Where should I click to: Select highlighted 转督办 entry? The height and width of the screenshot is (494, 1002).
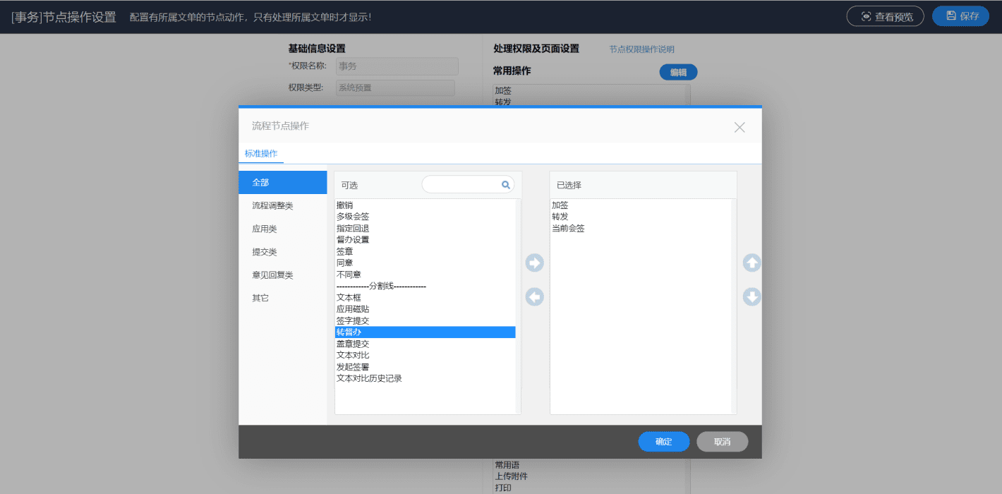425,332
